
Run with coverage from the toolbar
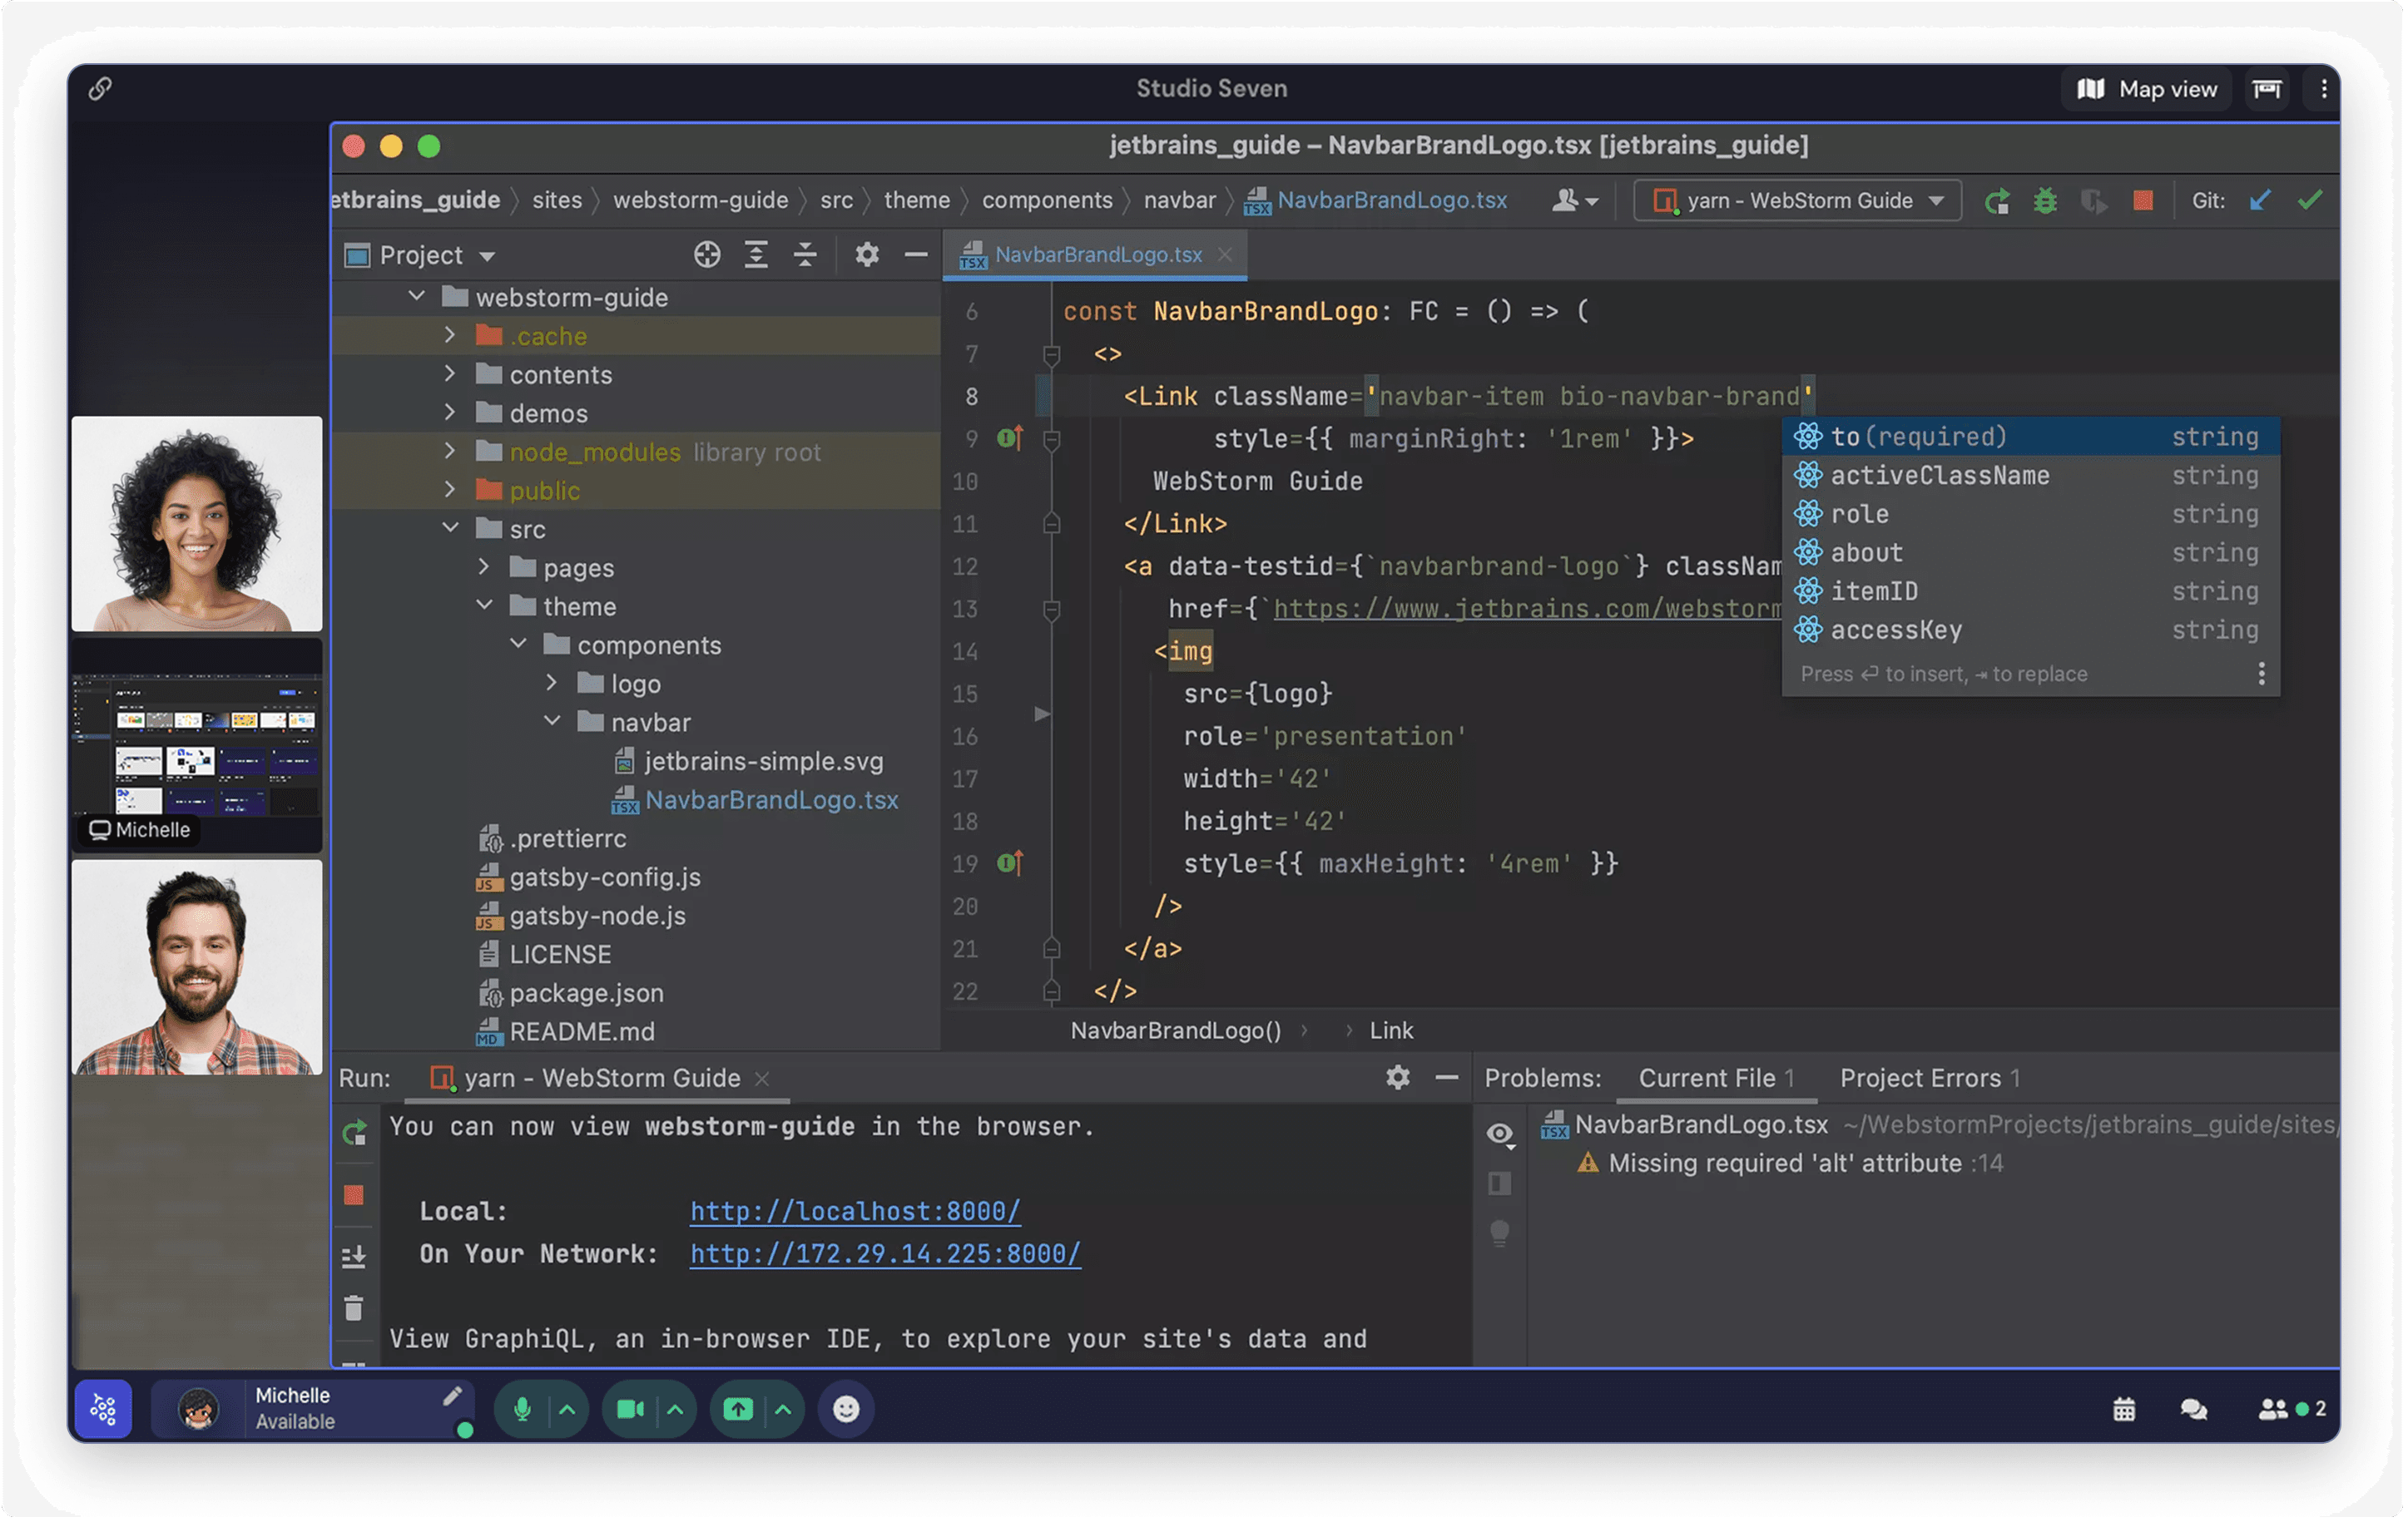[2093, 201]
